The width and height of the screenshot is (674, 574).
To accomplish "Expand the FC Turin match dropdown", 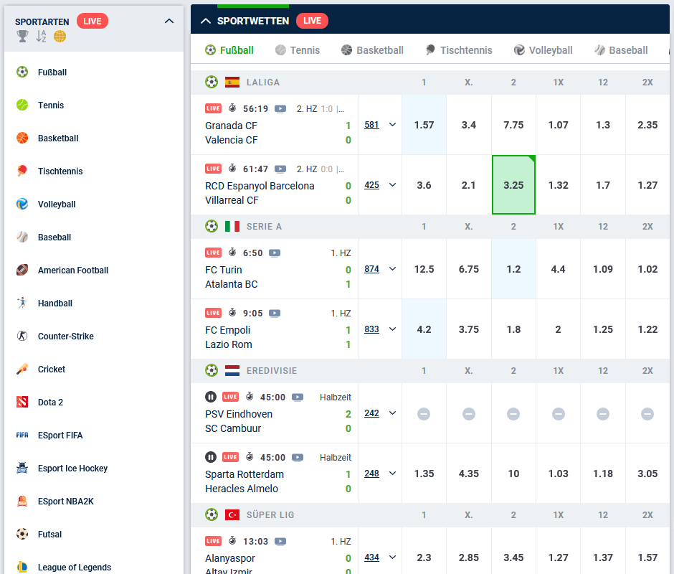I will point(392,269).
